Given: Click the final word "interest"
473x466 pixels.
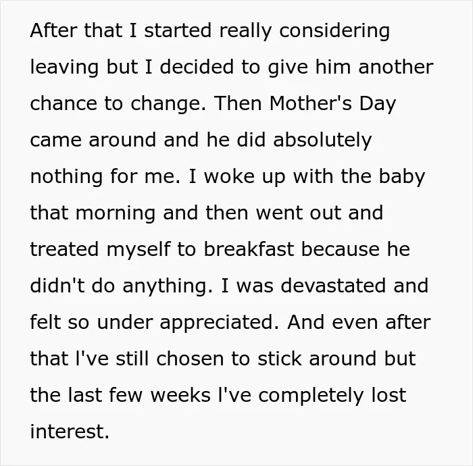Looking at the screenshot, I should [x=68, y=432].
